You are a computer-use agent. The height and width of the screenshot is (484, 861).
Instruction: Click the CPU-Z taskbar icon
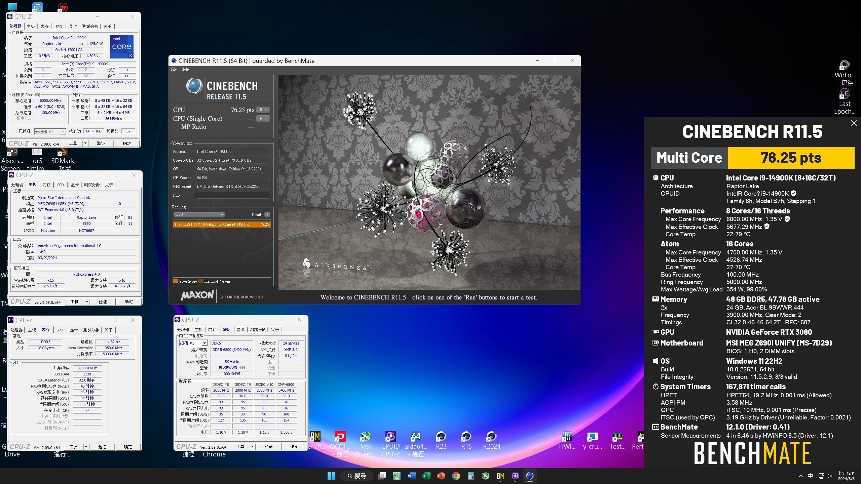(x=515, y=476)
